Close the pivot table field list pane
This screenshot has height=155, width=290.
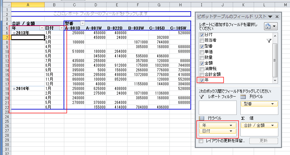[x=277, y=17]
